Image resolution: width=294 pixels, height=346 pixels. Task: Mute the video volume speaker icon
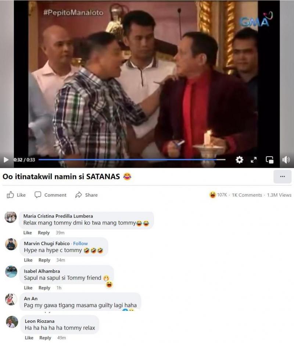pyautogui.click(x=286, y=160)
